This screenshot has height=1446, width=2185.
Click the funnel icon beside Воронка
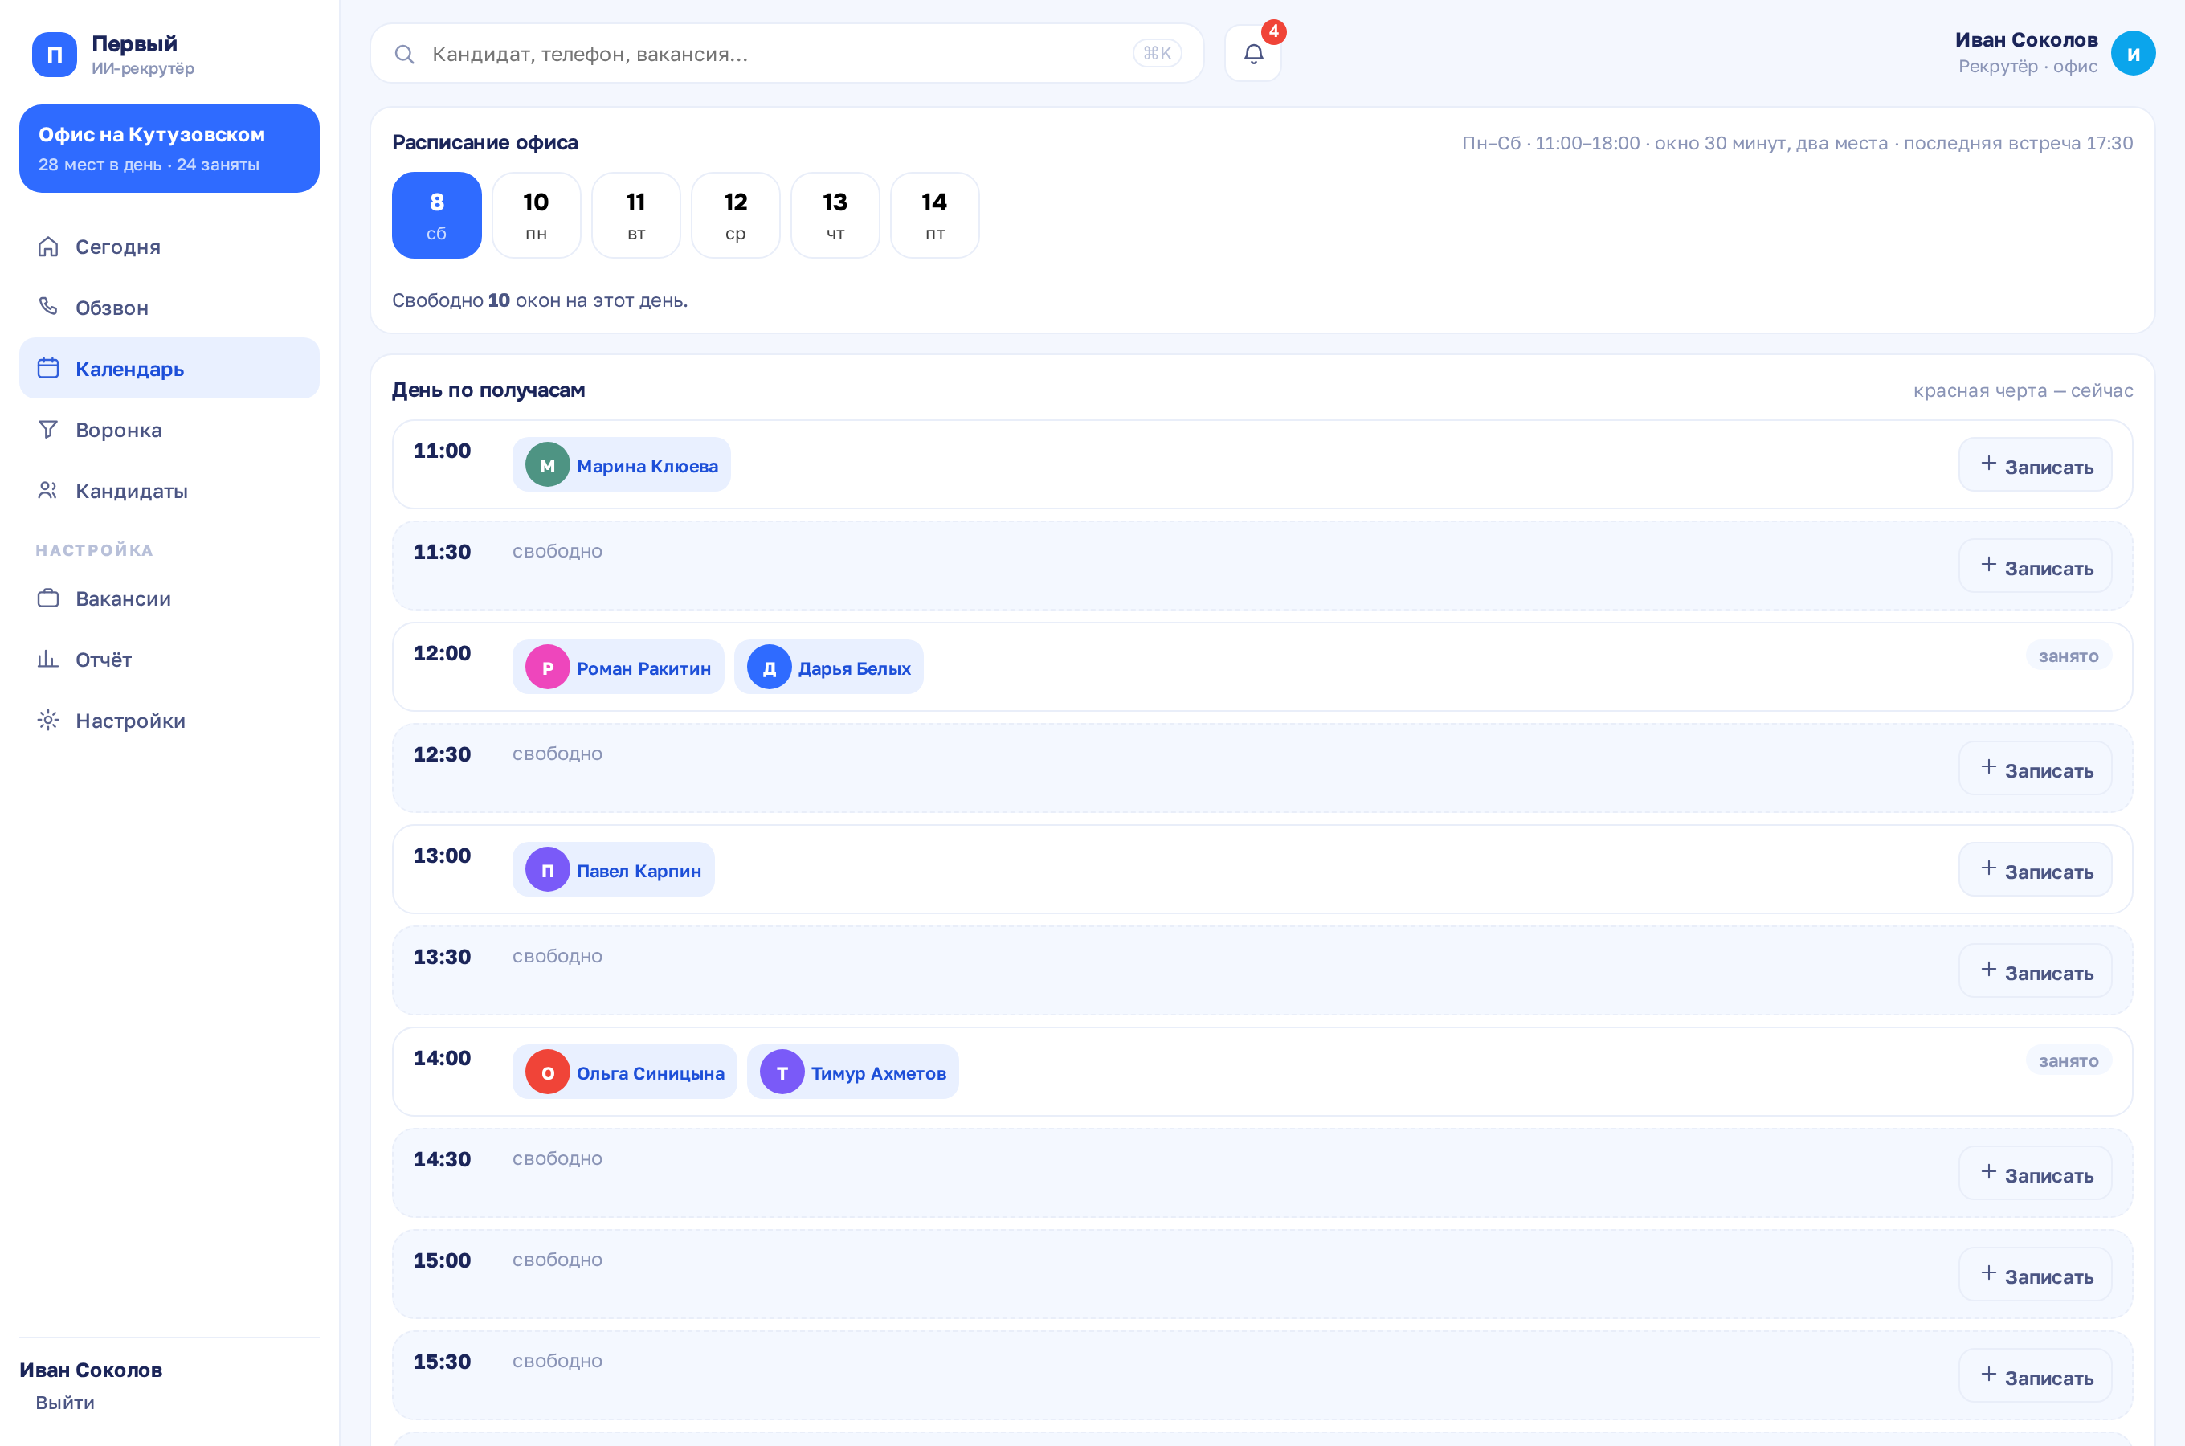coord(48,429)
